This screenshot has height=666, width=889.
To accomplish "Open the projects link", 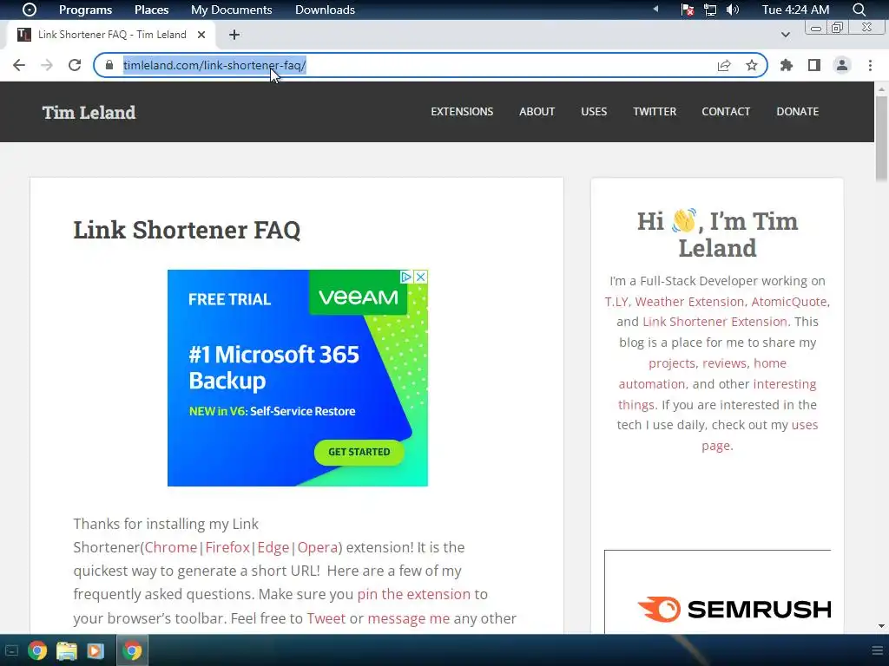I will pos(672,363).
